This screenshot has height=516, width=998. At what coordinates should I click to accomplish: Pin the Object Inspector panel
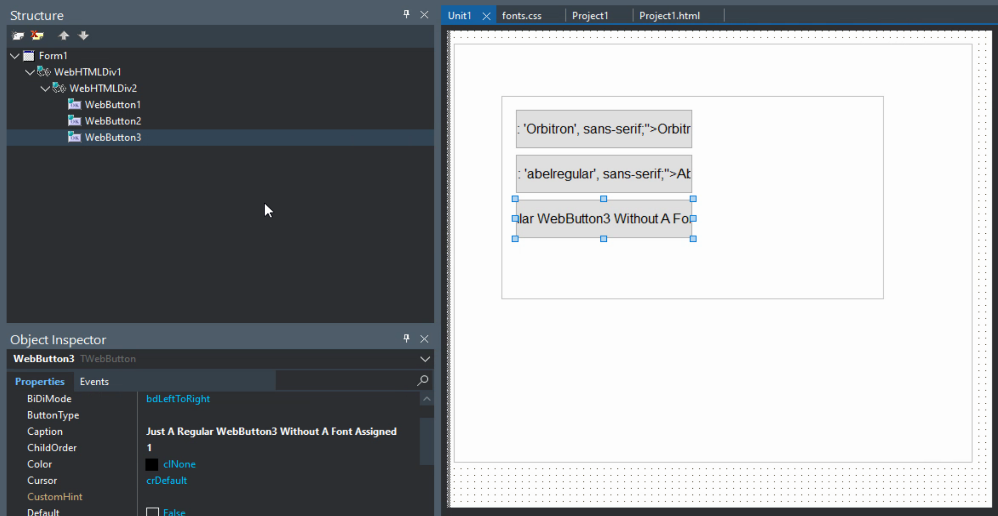tap(407, 338)
